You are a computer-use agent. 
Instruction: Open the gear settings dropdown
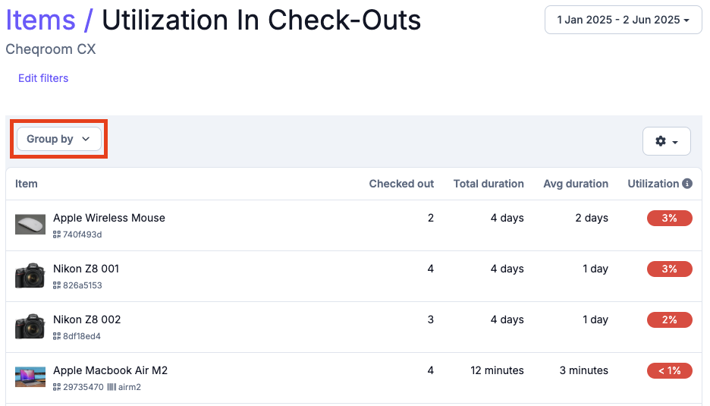(666, 141)
